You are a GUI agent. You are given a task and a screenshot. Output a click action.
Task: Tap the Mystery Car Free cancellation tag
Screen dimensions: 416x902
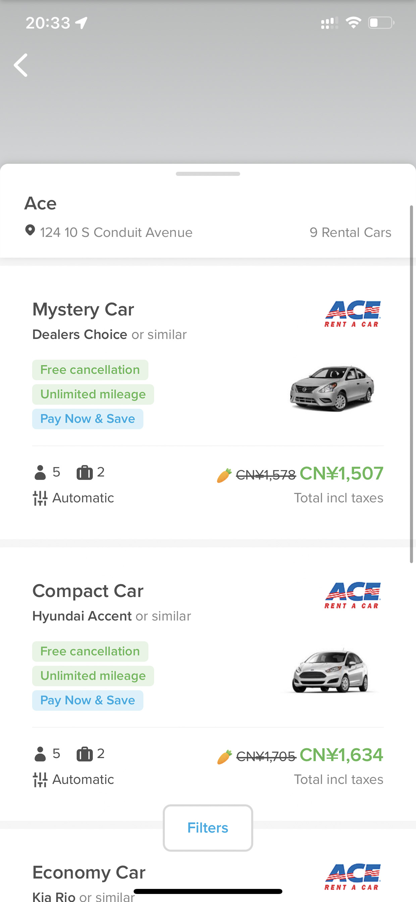90,370
